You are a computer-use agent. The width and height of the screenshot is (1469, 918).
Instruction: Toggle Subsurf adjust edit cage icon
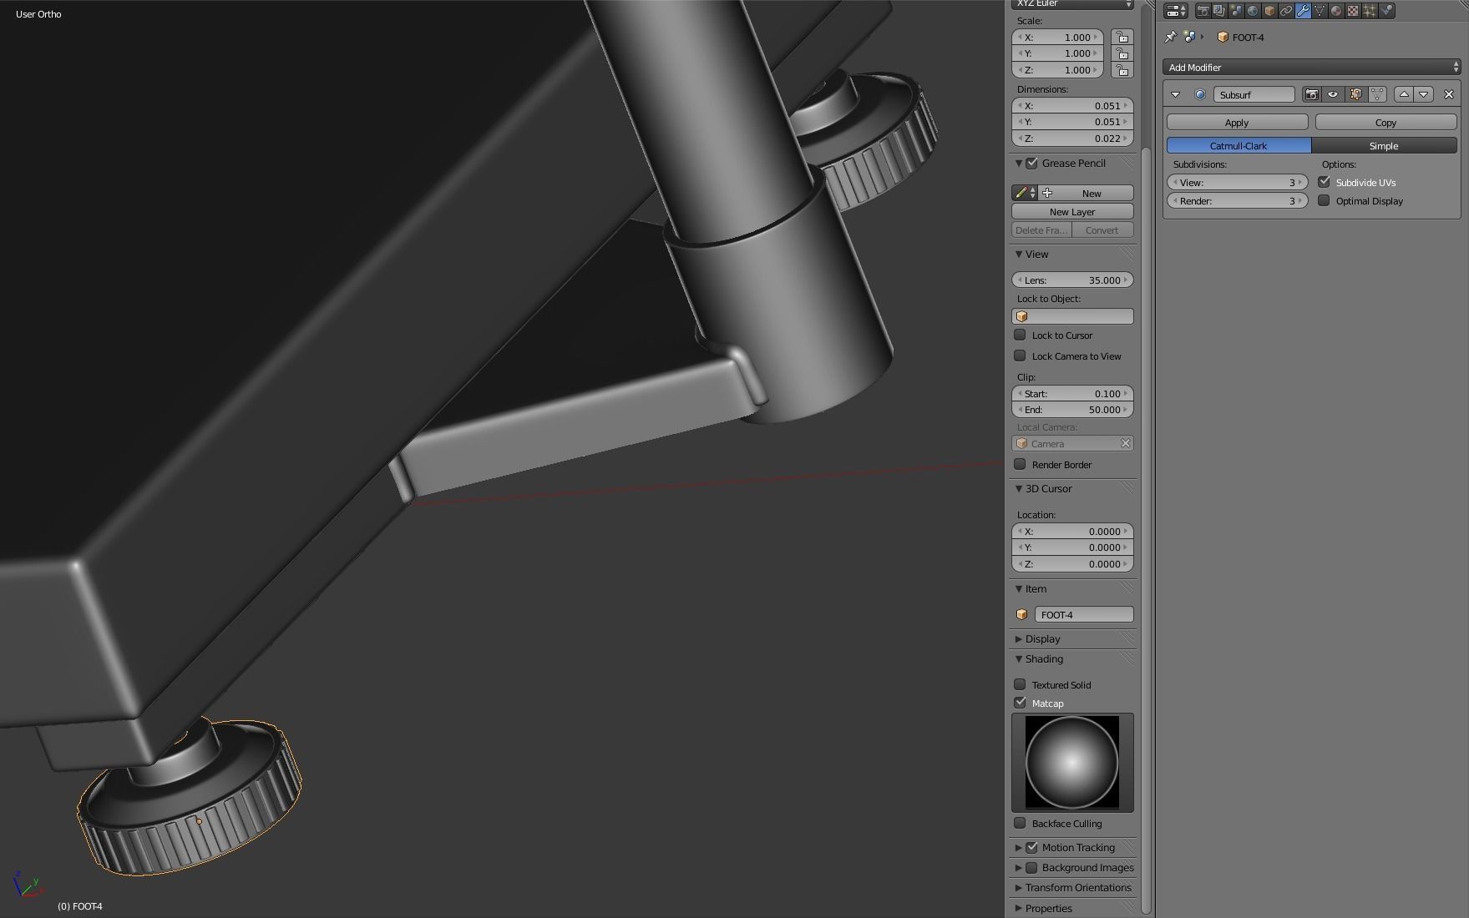tap(1377, 94)
